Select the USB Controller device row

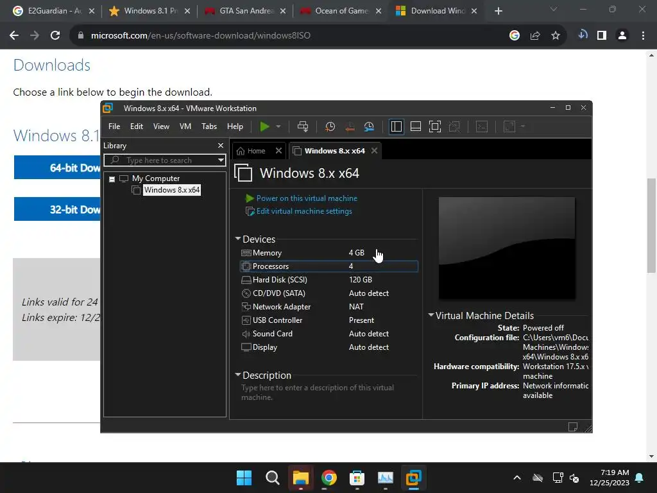point(329,320)
